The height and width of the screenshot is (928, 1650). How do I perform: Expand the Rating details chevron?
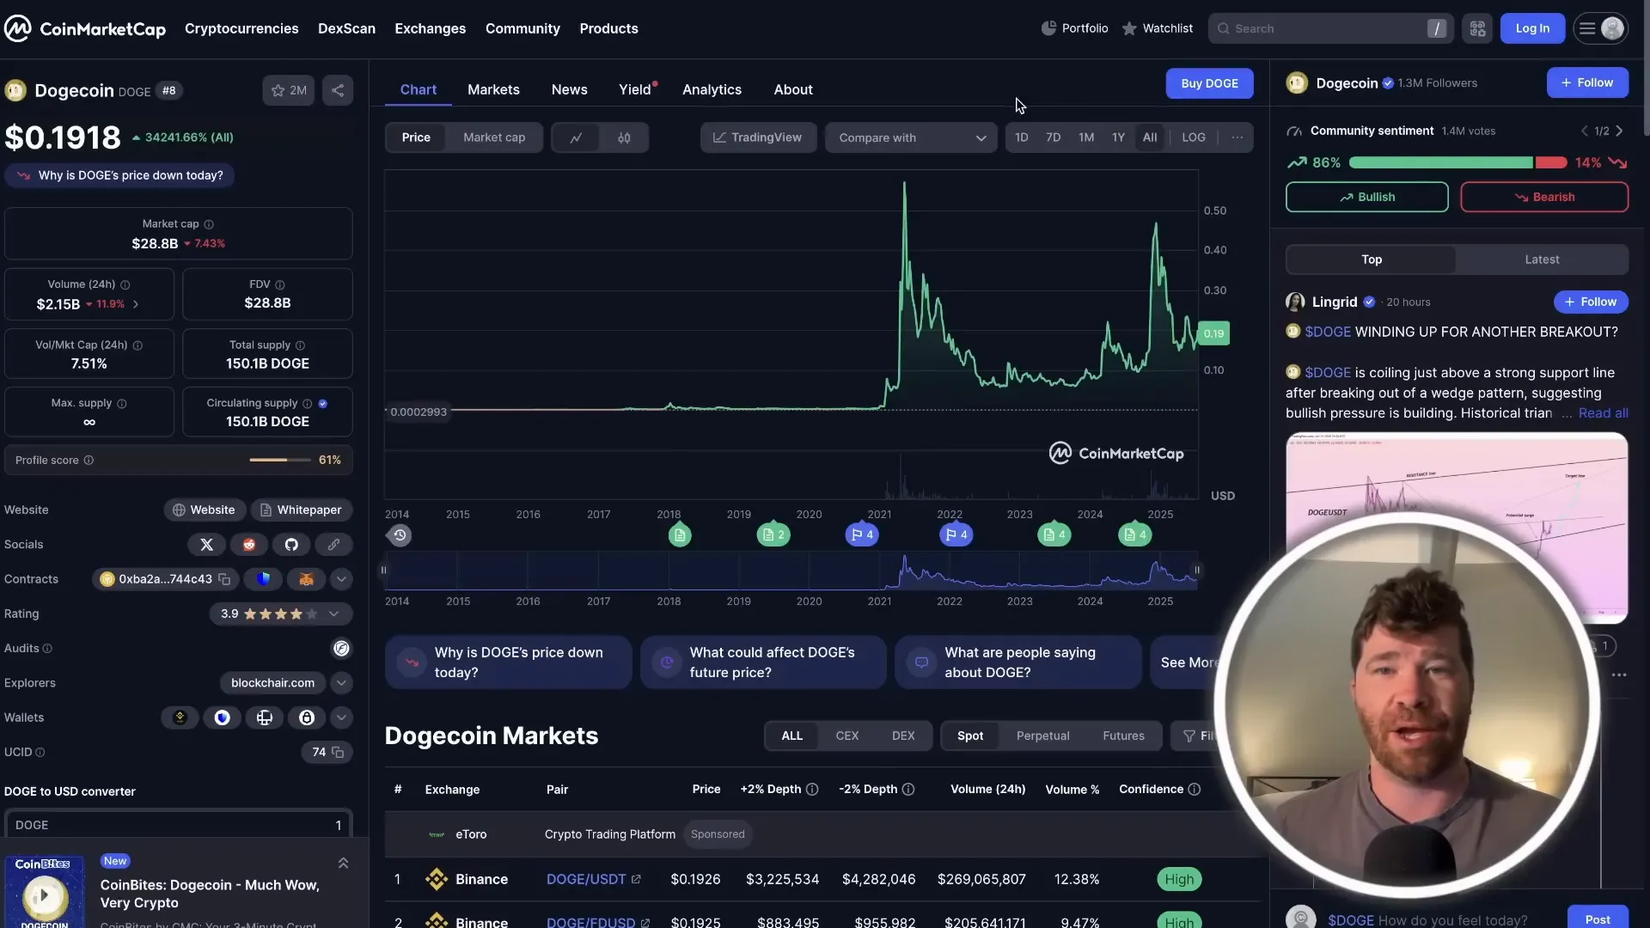pos(334,614)
